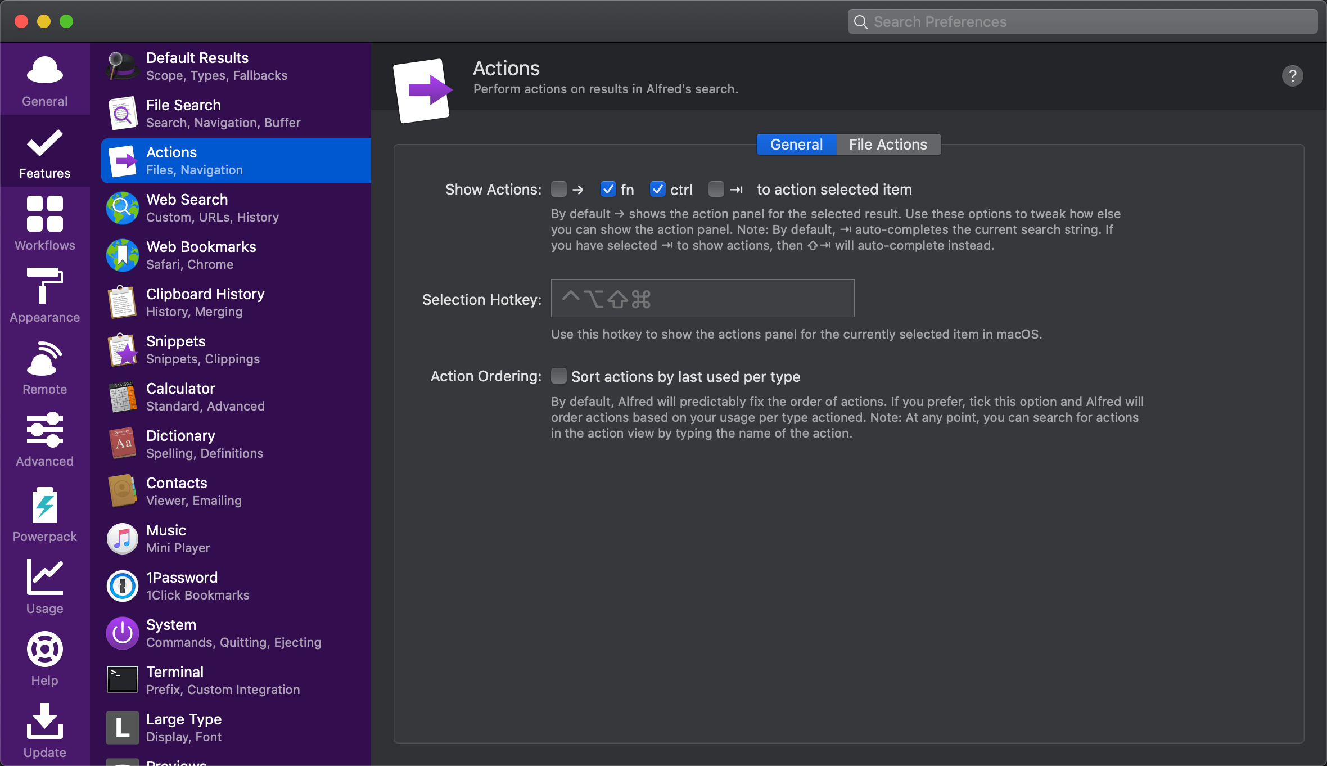Screen dimensions: 1327x766
Task: Uncheck the fn key checkbox
Action: [608, 189]
